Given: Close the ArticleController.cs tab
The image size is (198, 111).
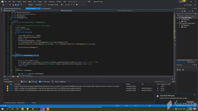Looking at the screenshot, I should click(40, 8).
